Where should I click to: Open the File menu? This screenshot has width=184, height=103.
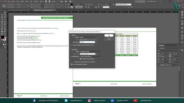5,1
